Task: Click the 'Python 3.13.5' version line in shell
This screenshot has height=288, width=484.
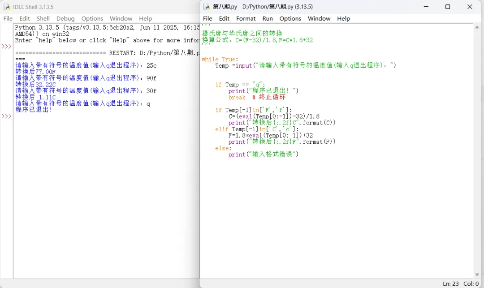Action: (x=107, y=27)
